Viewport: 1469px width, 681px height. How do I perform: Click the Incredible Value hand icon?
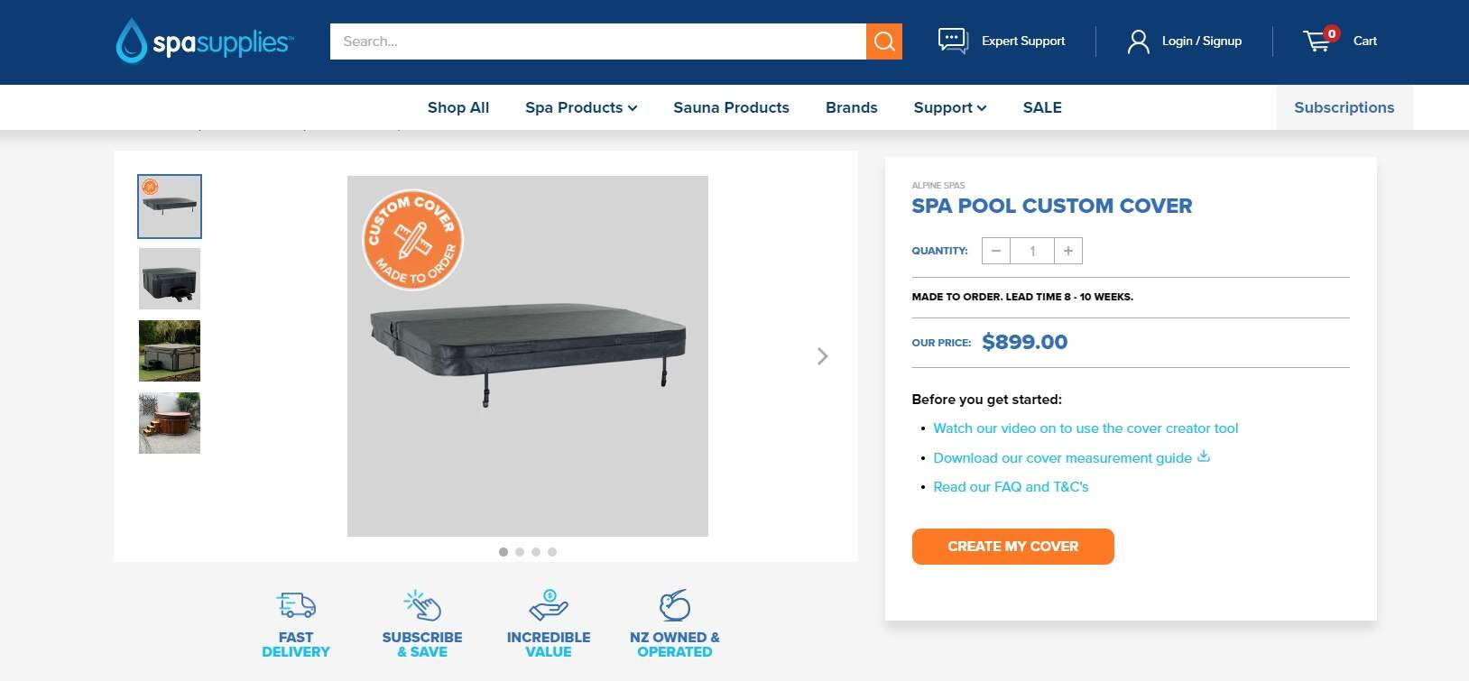click(x=549, y=604)
